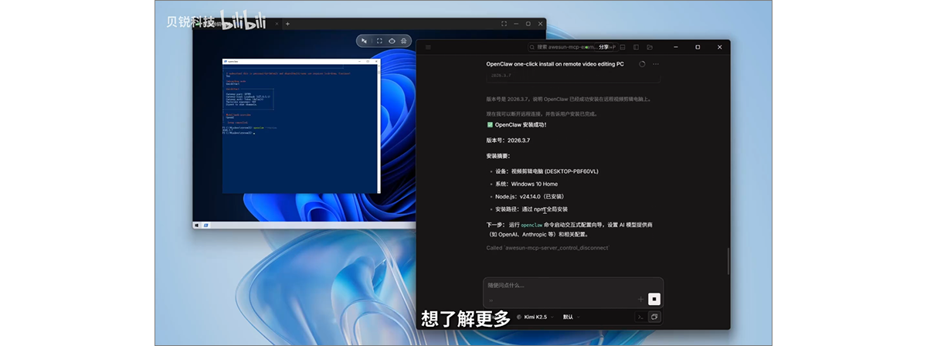Open the Kimi K2.5 model dropdown
Image resolution: width=927 pixels, height=346 pixels.
tap(535, 317)
